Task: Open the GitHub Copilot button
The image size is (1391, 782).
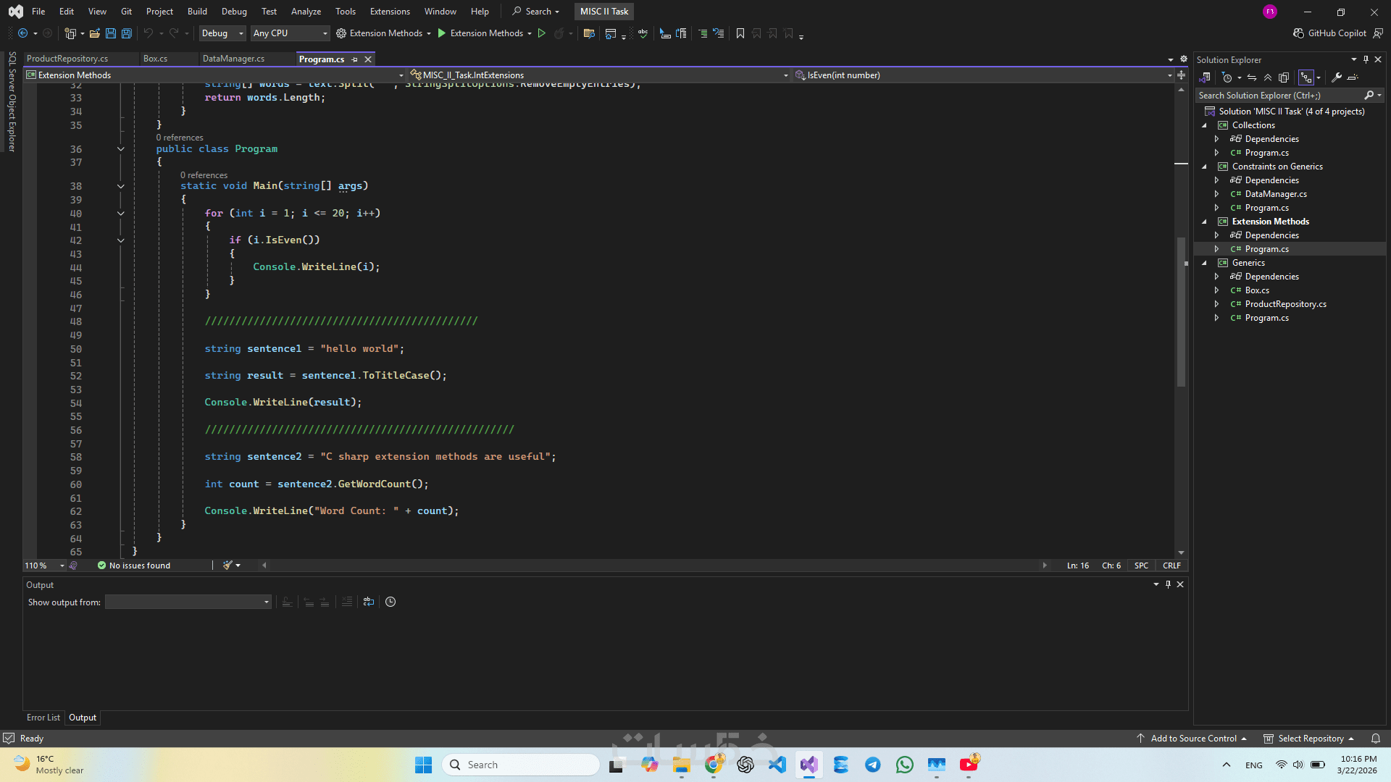Action: click(1330, 33)
